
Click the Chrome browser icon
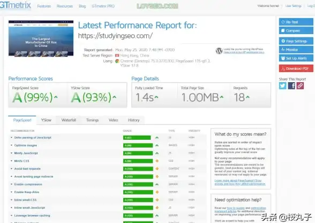point(117,61)
